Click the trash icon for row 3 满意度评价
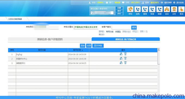The width and height of the screenshot is (185, 99). tap(125, 63)
